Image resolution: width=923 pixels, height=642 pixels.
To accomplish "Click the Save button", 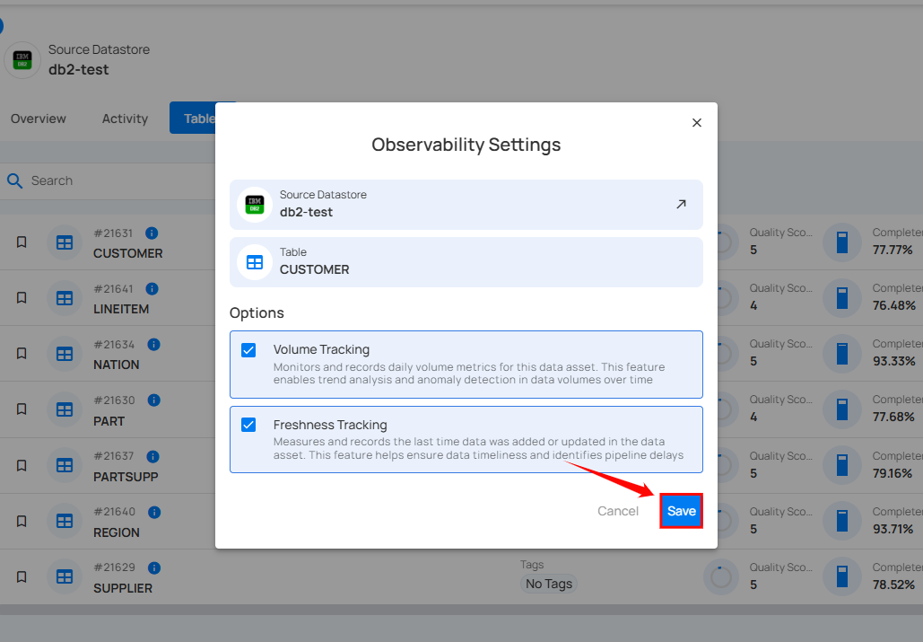I will pos(681,511).
